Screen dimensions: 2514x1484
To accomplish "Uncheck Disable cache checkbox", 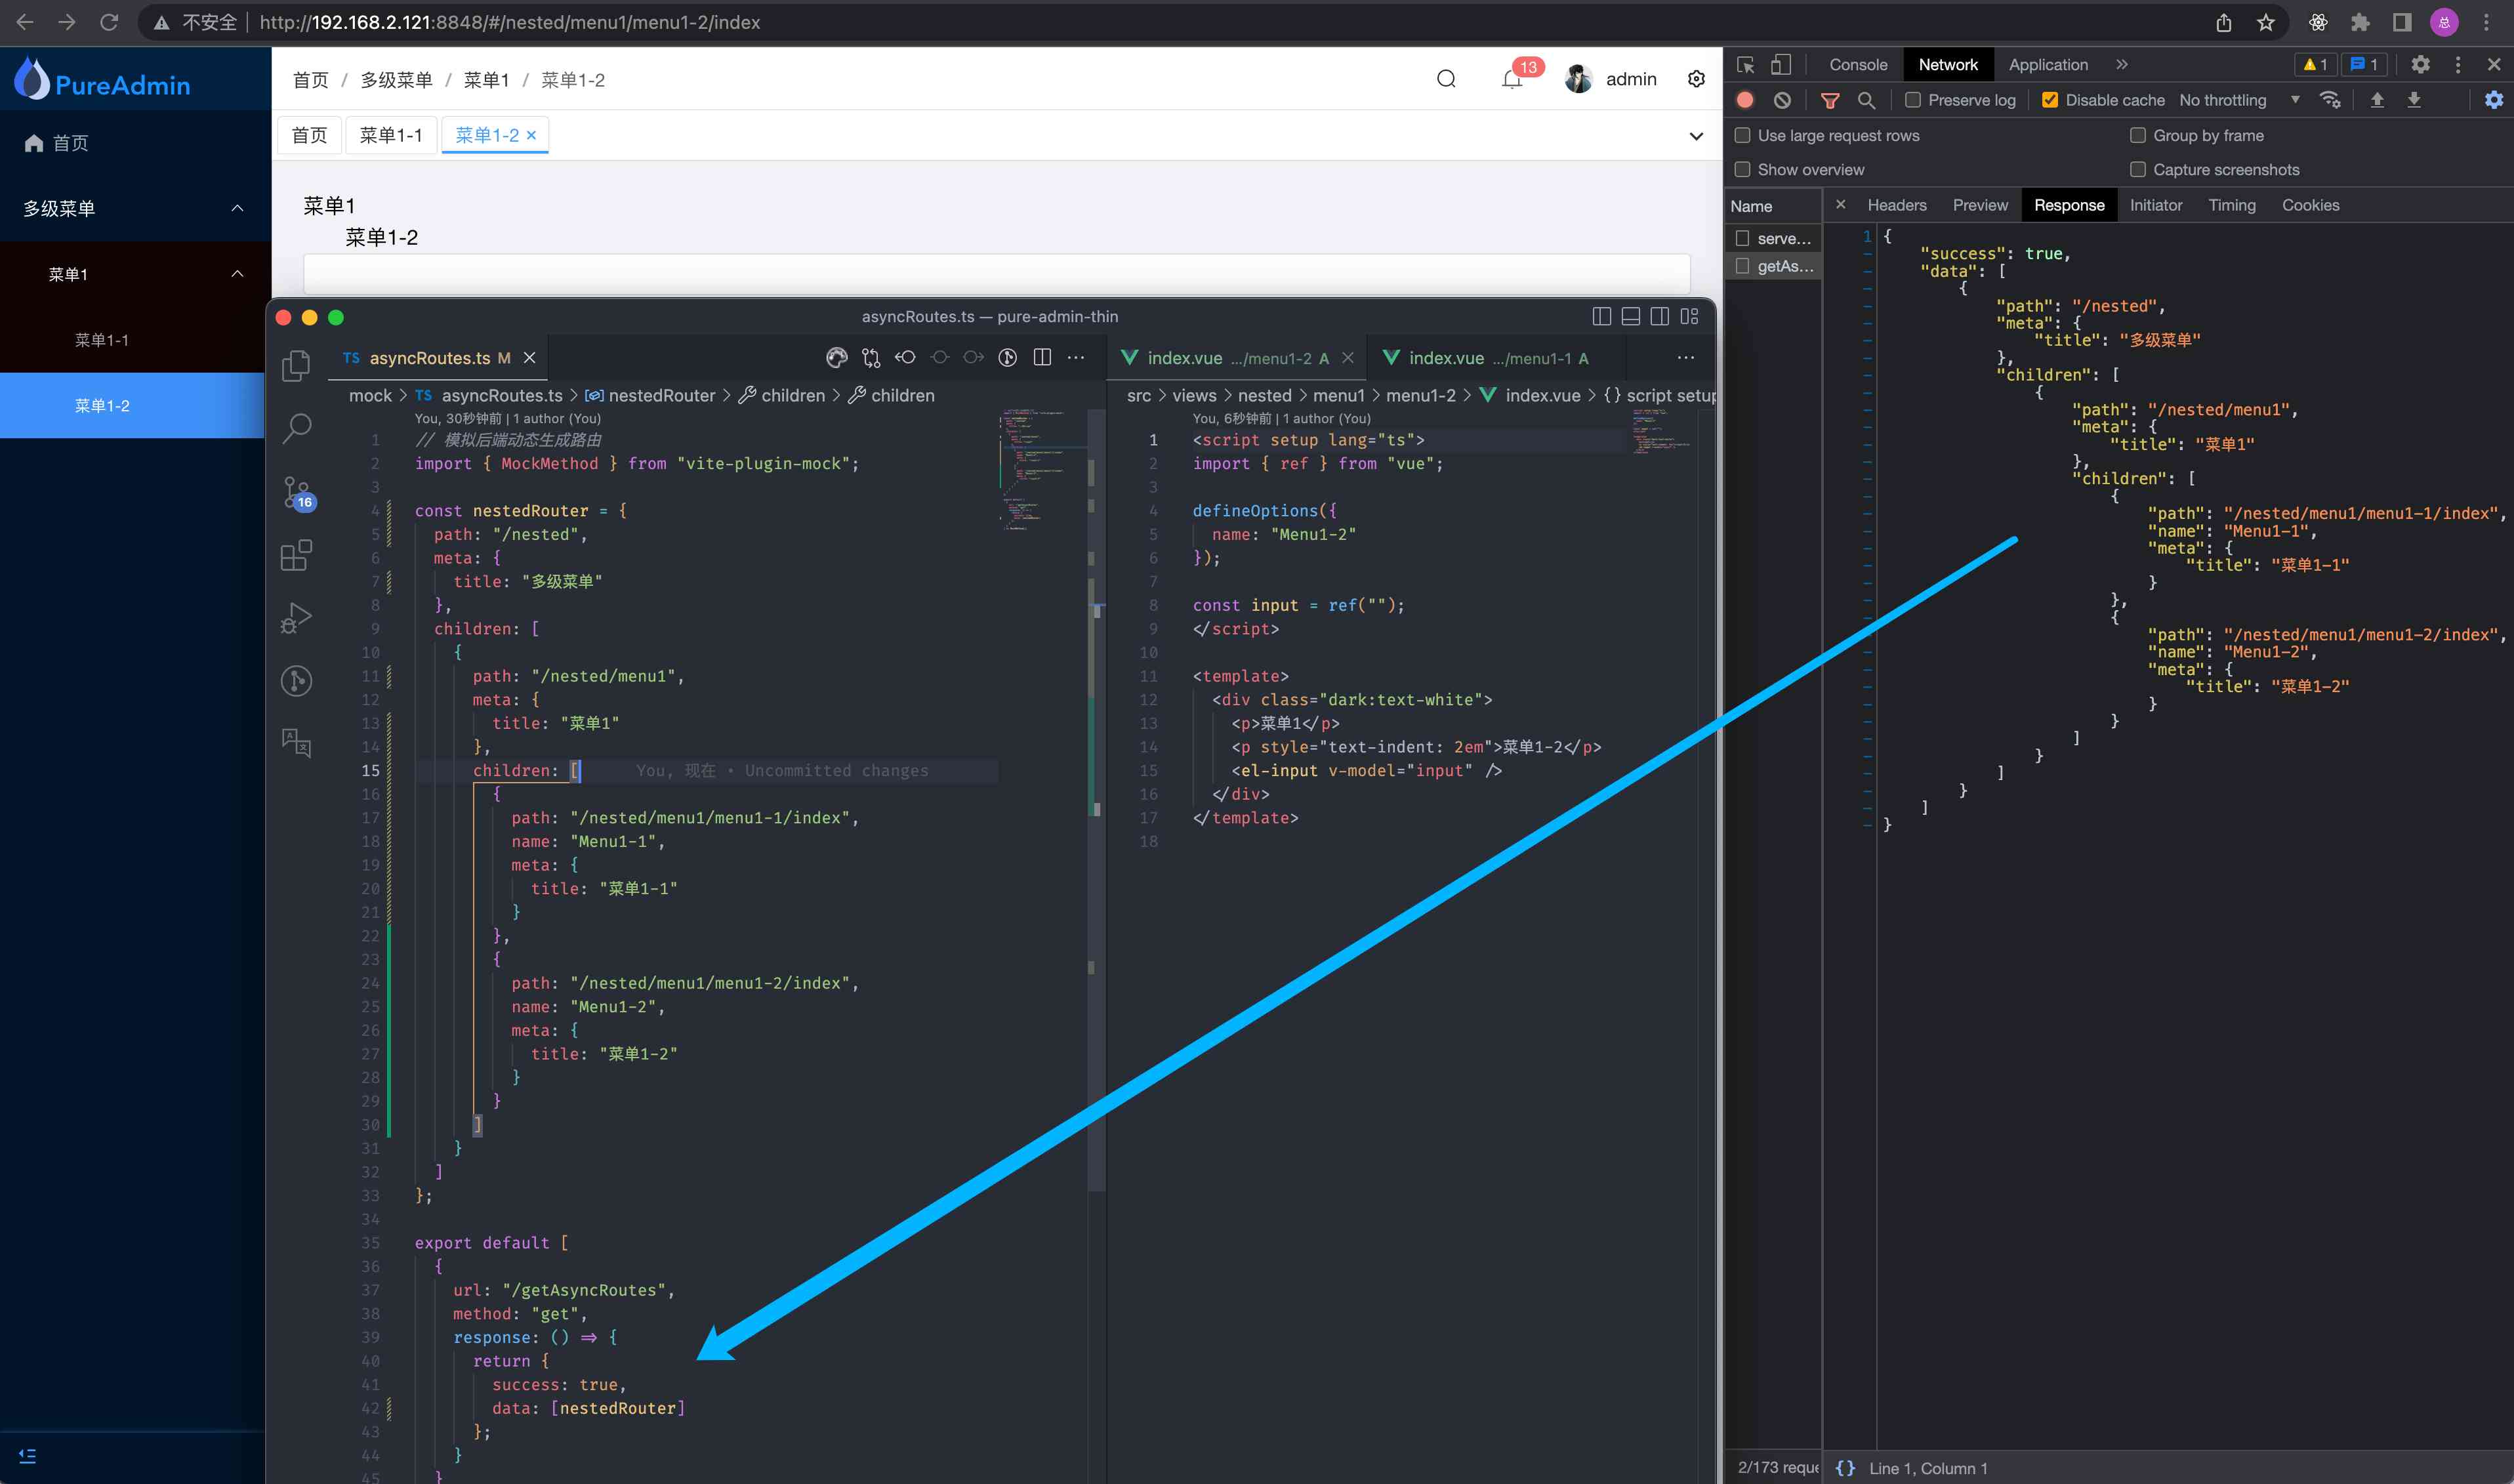I will click(x=2050, y=100).
